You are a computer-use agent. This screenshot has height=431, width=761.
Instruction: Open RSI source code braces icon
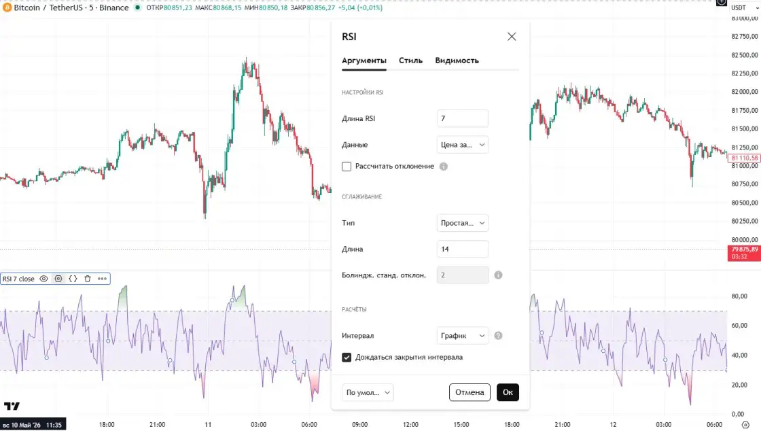tap(73, 279)
